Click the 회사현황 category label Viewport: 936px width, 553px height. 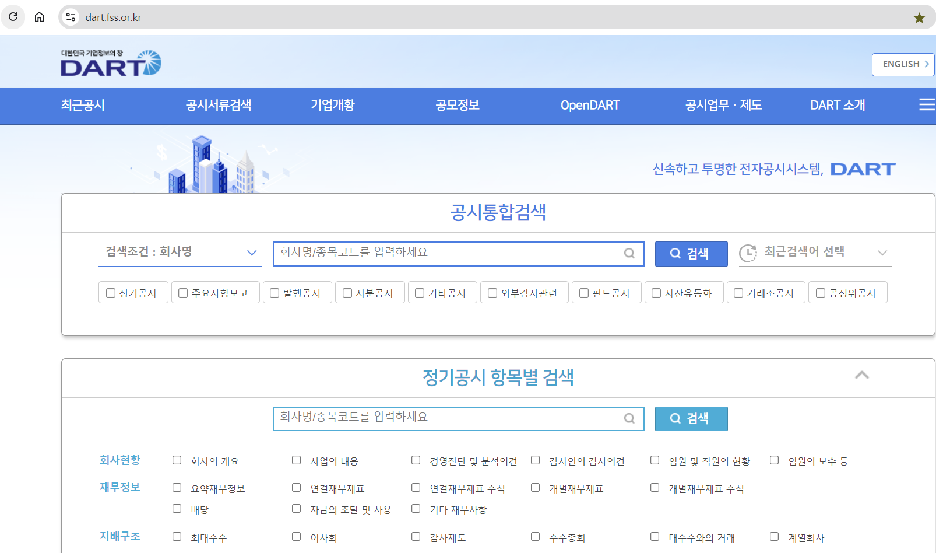click(120, 460)
